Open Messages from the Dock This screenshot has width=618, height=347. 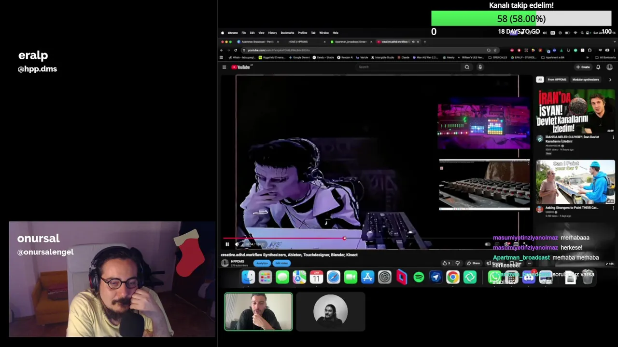[x=282, y=277]
